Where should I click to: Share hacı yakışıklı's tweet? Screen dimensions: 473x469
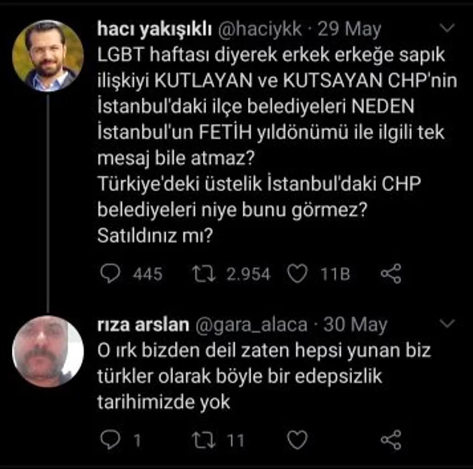pyautogui.click(x=390, y=274)
